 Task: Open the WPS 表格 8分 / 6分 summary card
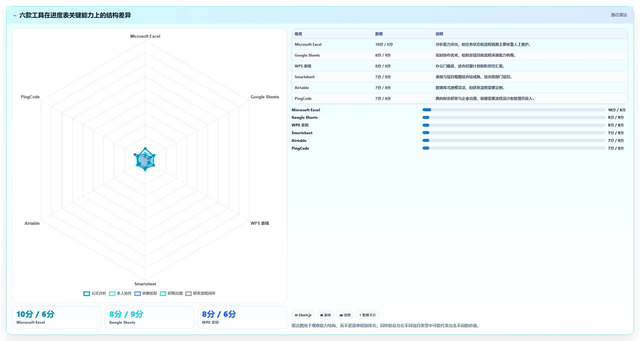coord(242,317)
